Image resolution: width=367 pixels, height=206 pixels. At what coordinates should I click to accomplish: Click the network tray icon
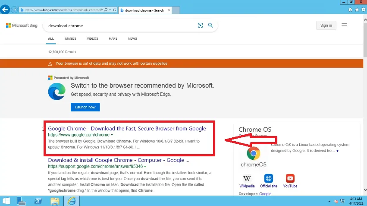click(x=342, y=201)
